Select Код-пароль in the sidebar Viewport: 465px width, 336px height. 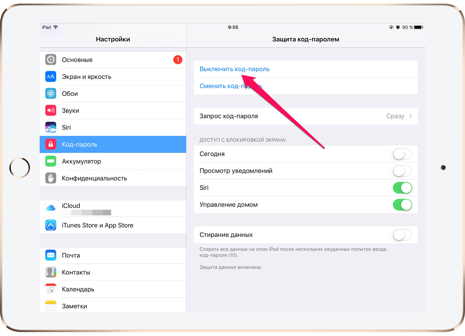tap(113, 144)
